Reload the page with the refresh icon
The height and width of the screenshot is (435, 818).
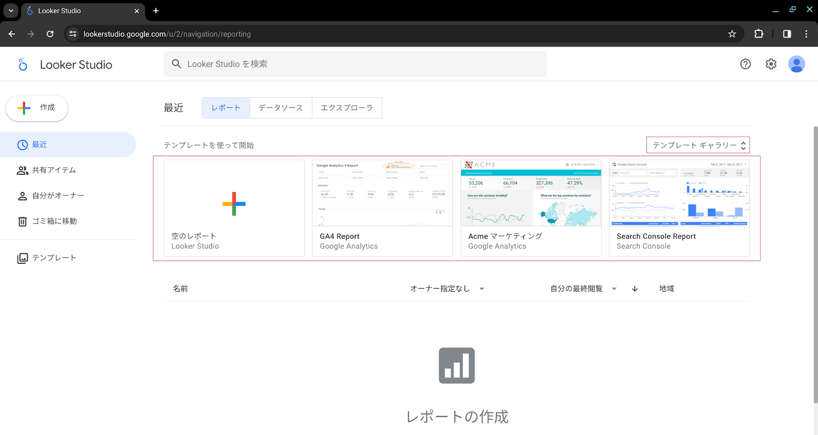[50, 34]
